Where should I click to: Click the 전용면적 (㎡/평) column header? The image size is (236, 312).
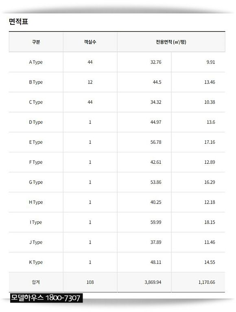pyautogui.click(x=171, y=42)
